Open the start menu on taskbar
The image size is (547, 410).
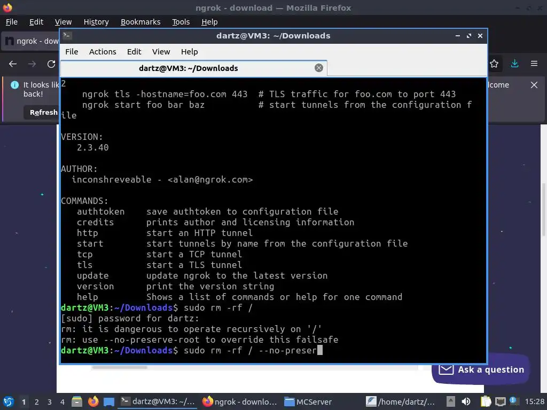click(9, 401)
